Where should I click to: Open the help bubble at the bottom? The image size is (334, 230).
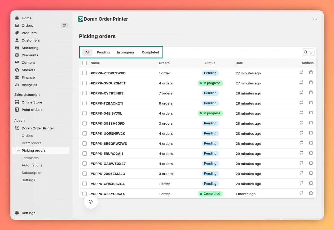(90, 202)
